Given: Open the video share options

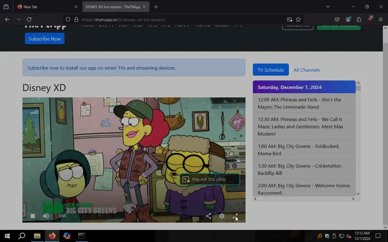Looking at the screenshot, I should tap(209, 216).
